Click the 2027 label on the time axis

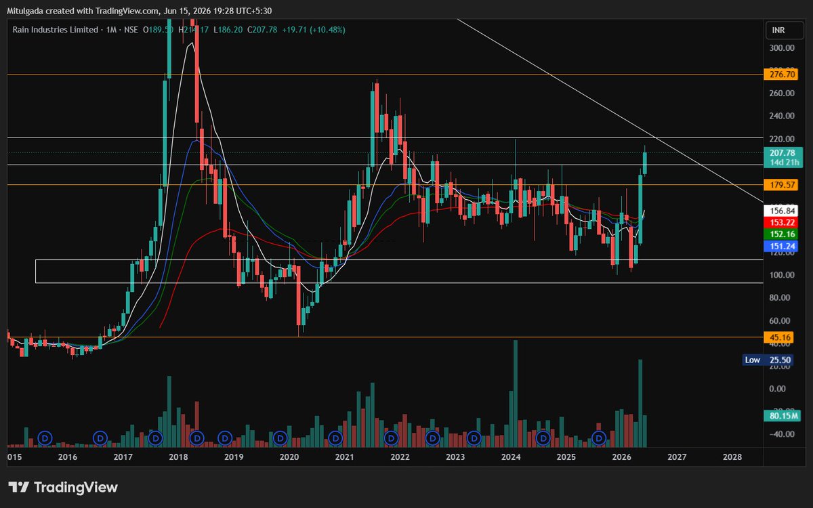pos(677,457)
